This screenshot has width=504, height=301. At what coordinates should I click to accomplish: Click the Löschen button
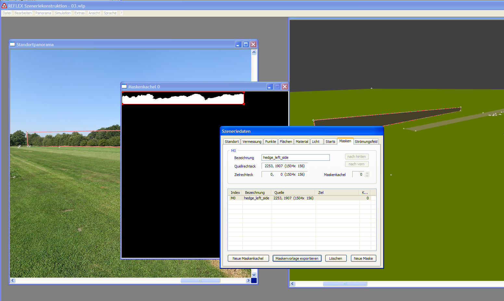click(x=336, y=258)
